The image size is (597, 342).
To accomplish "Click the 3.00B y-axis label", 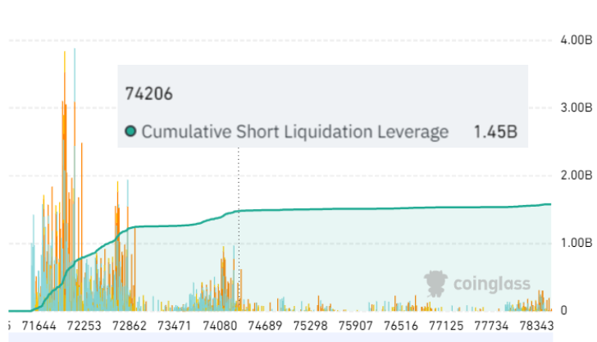I will tap(576, 107).
